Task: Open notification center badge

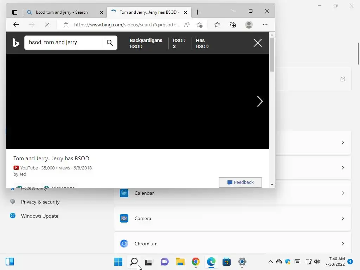Action: pyautogui.click(x=350, y=262)
